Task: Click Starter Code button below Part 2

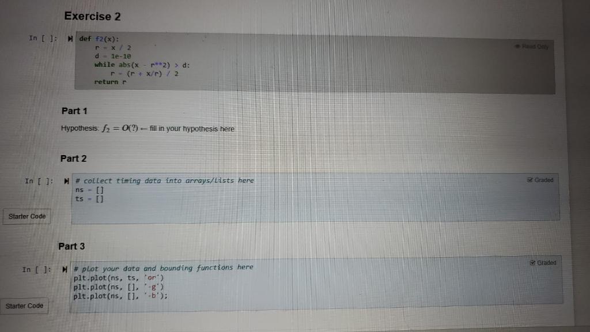Action: (x=27, y=216)
